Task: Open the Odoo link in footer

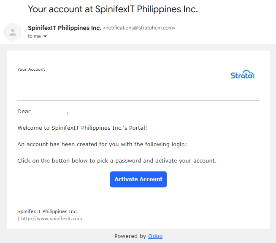Action: pyautogui.click(x=155, y=236)
